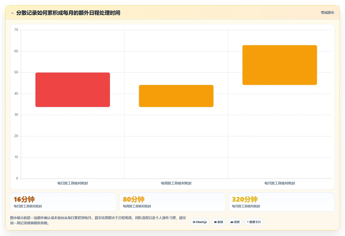Click the y-axis value 50
The width and height of the screenshot is (345, 236).
point(16,72)
